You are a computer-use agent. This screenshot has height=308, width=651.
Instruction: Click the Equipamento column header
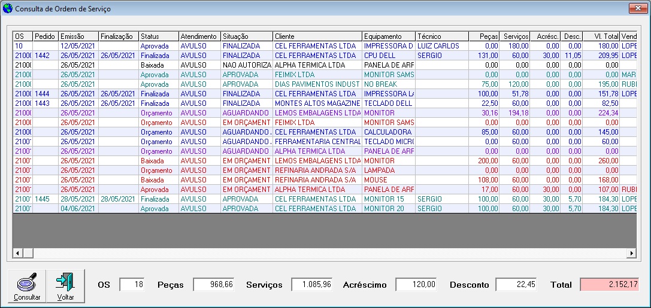[x=389, y=36]
